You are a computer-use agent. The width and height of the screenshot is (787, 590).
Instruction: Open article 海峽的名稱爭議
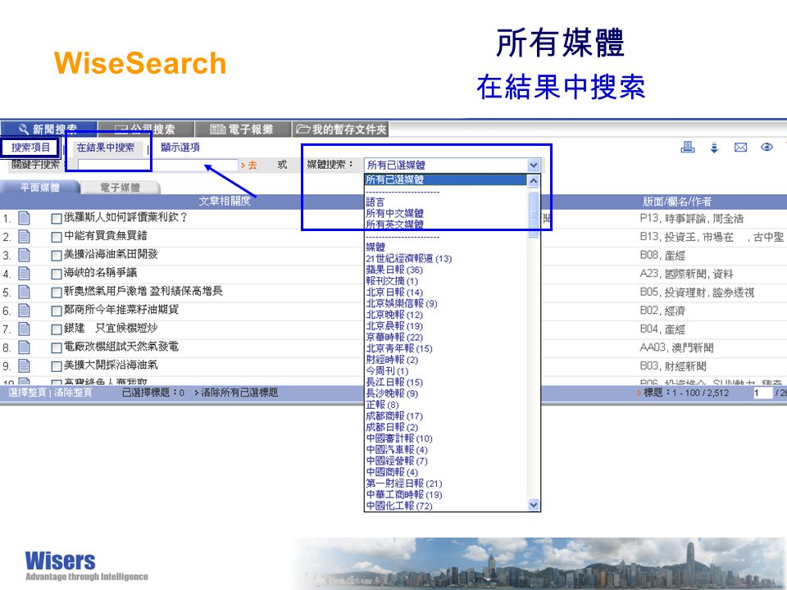click(x=100, y=272)
